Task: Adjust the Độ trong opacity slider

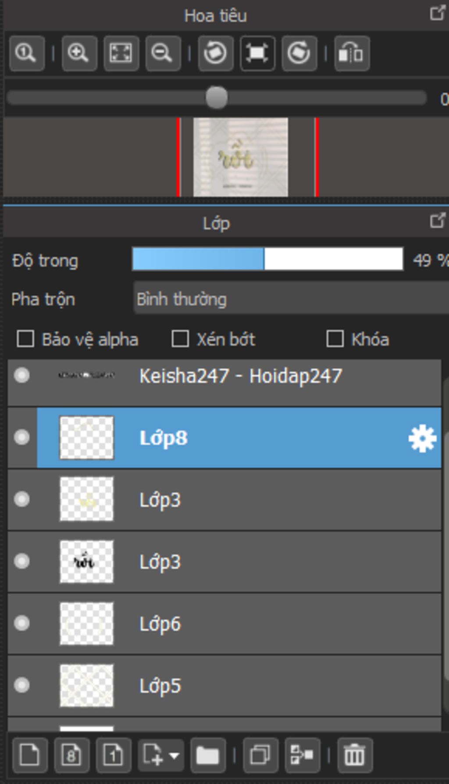Action: coord(267,259)
